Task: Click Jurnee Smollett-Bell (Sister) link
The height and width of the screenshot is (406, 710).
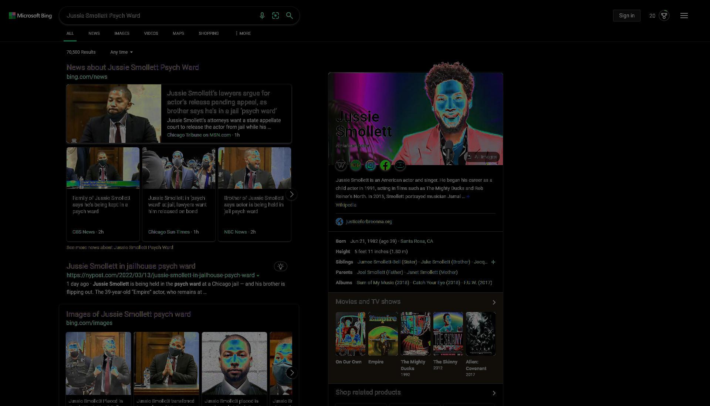Action: tap(387, 262)
